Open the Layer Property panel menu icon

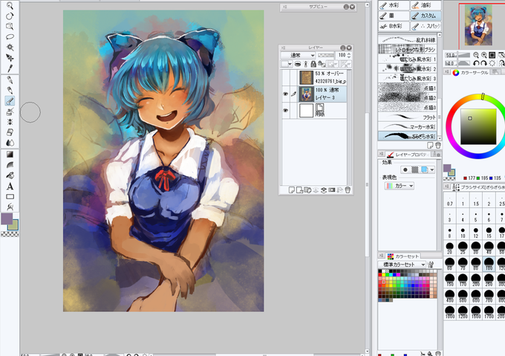pyautogui.click(x=381, y=155)
